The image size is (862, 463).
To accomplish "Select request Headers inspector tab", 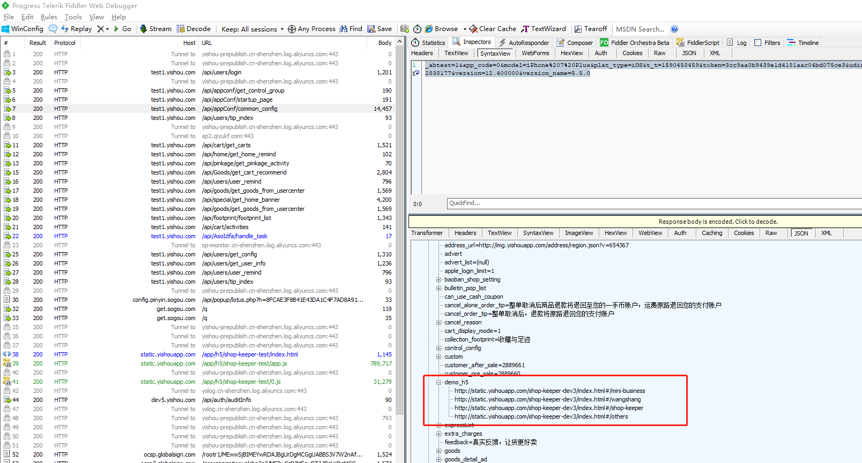I will tap(422, 53).
